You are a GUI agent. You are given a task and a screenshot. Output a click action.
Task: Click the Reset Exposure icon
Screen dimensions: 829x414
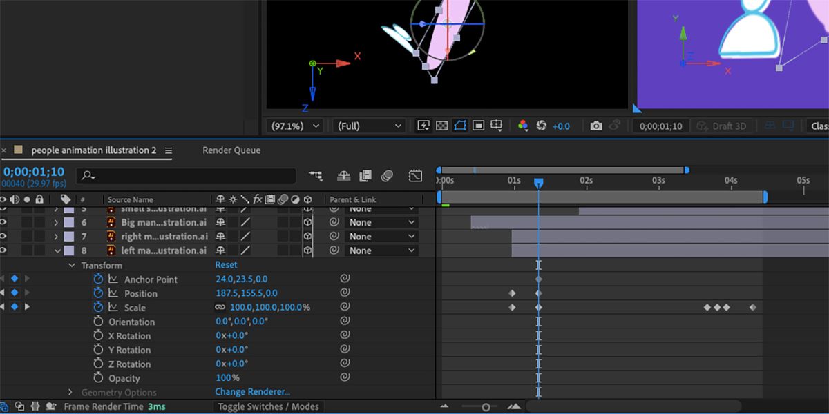542,126
